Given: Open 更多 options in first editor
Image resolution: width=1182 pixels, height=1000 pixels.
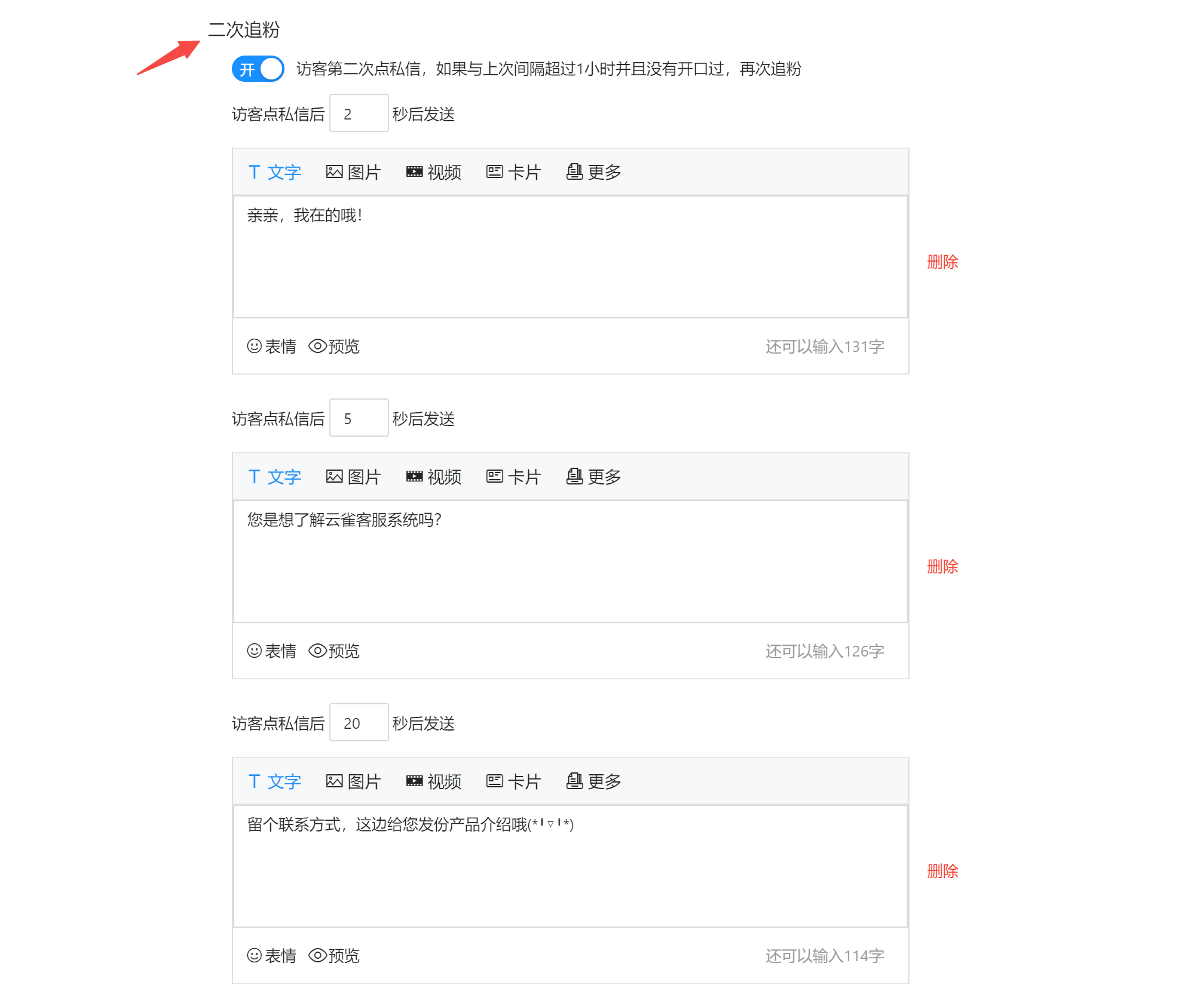Looking at the screenshot, I should (x=593, y=173).
